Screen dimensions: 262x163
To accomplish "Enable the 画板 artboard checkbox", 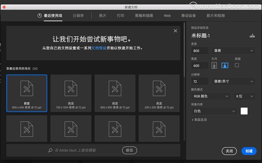I will [x=237, y=65].
